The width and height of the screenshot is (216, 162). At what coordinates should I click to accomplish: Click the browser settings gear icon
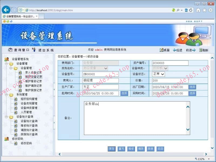click(210, 10)
